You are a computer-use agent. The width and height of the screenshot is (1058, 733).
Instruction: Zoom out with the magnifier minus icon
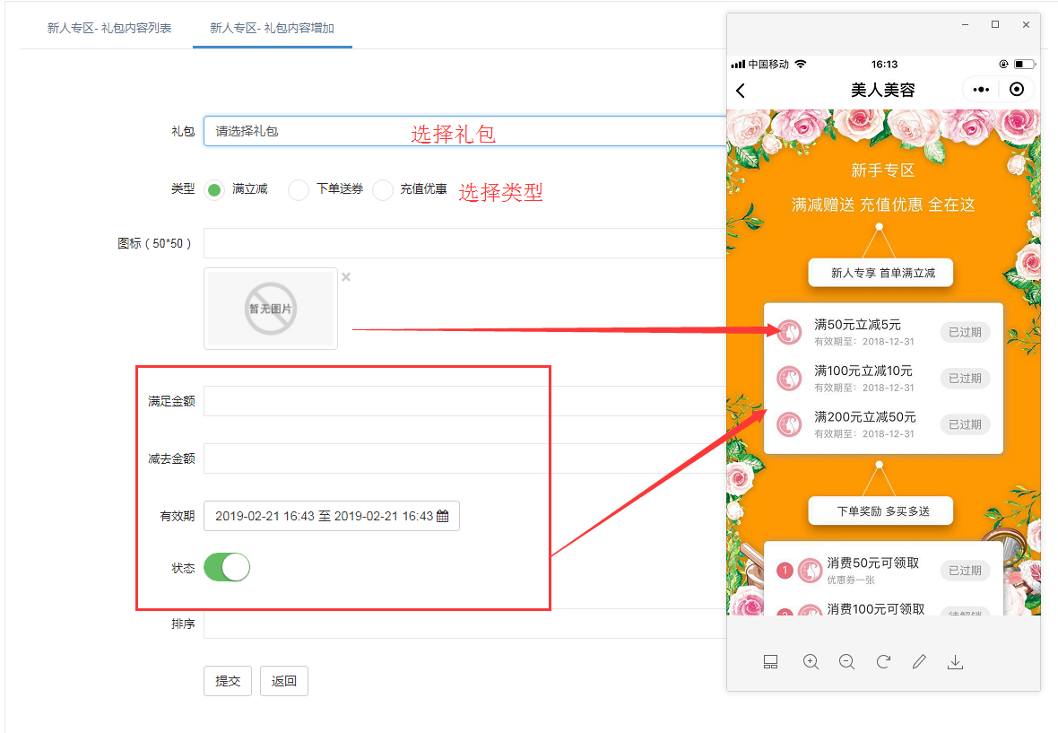[846, 662]
